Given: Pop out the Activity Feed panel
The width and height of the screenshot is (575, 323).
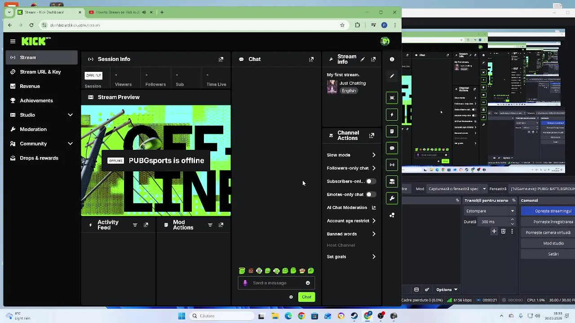Looking at the screenshot, I should click(x=146, y=225).
